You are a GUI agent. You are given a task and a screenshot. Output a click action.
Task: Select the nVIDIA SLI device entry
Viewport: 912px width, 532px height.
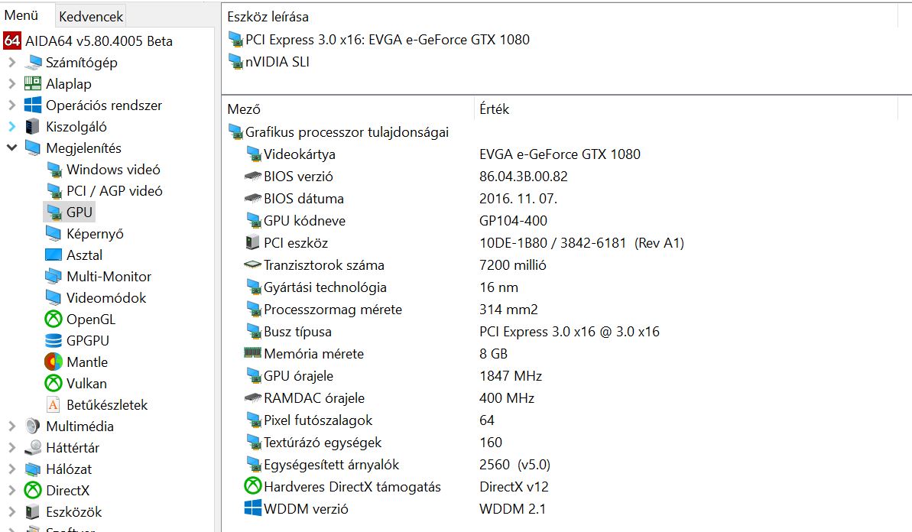pyautogui.click(x=269, y=62)
